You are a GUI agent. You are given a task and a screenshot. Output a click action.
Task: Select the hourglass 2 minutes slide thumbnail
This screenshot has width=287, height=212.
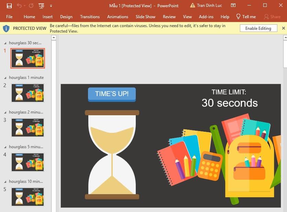[27, 128]
